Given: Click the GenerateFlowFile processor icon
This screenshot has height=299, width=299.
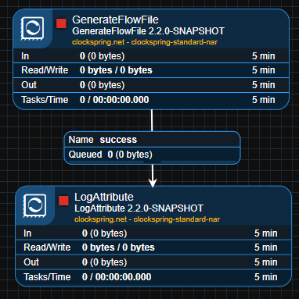Looking at the screenshot, I should 32,28.
